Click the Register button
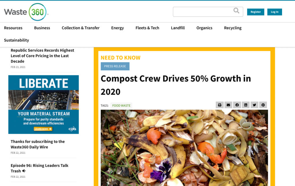 click(256, 12)
